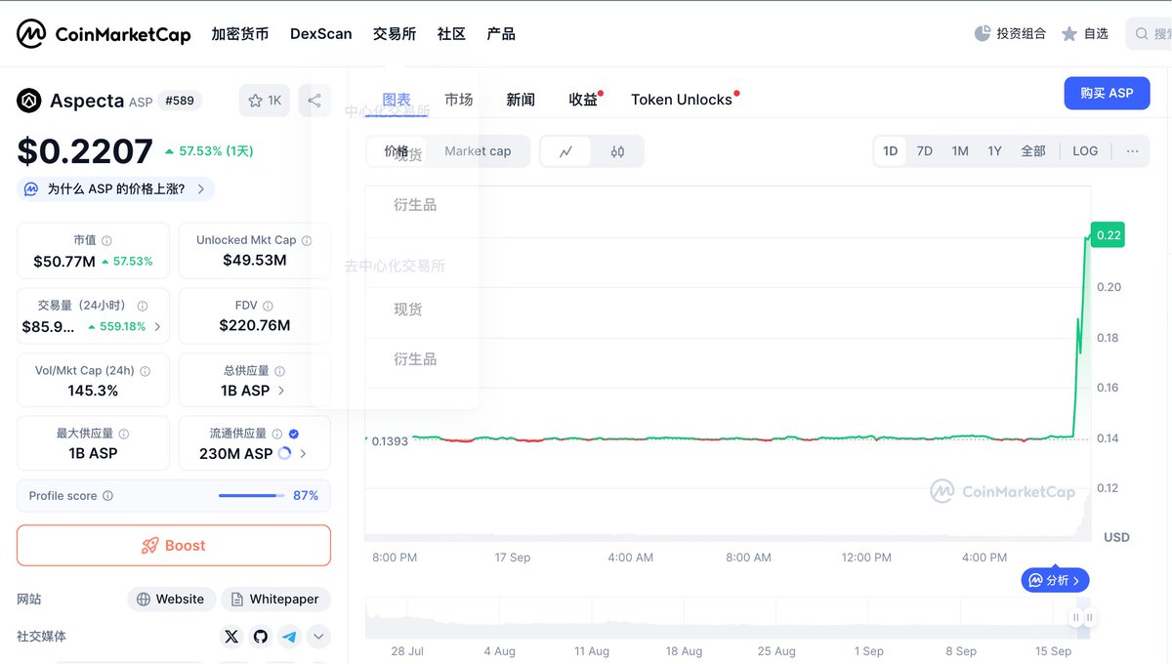Image resolution: width=1172 pixels, height=664 pixels.
Task: Click the CoinMarketCap logo
Action: click(x=104, y=34)
